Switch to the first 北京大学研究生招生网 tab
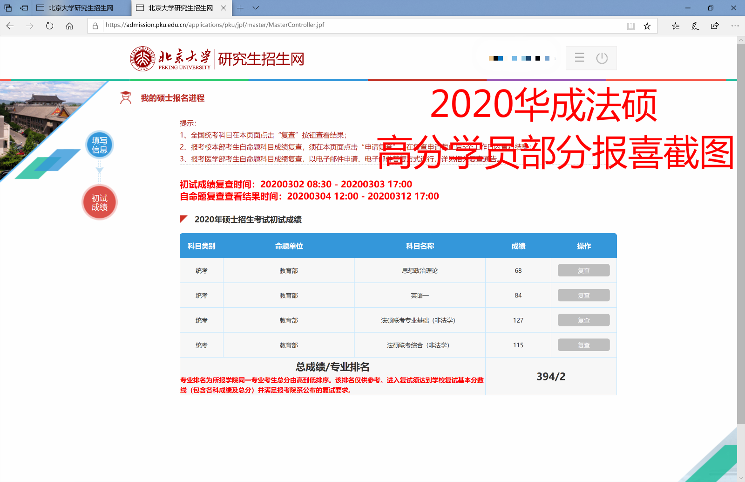This screenshot has width=745, height=482. (81, 8)
